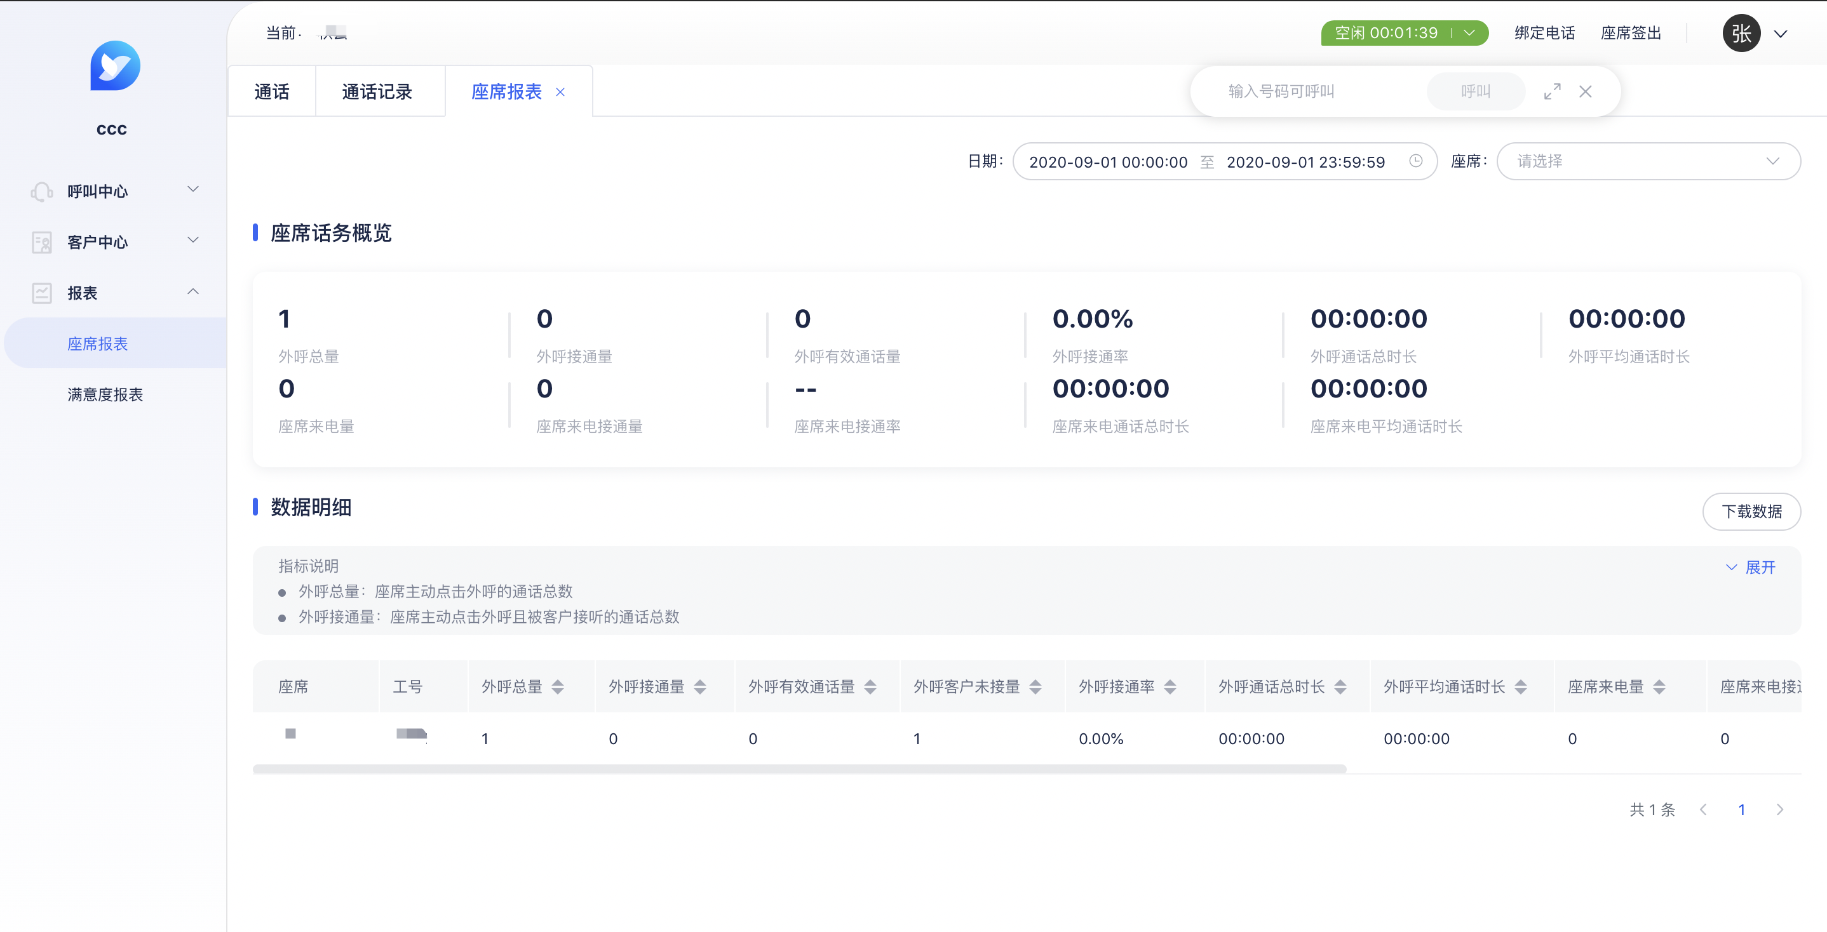This screenshot has height=932, width=1827.
Task: Sort by 外呼接通率 column
Action: click(1170, 687)
